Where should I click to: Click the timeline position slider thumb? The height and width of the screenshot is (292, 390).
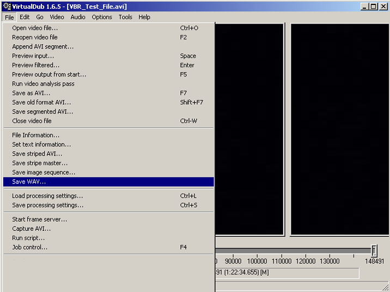point(374,251)
